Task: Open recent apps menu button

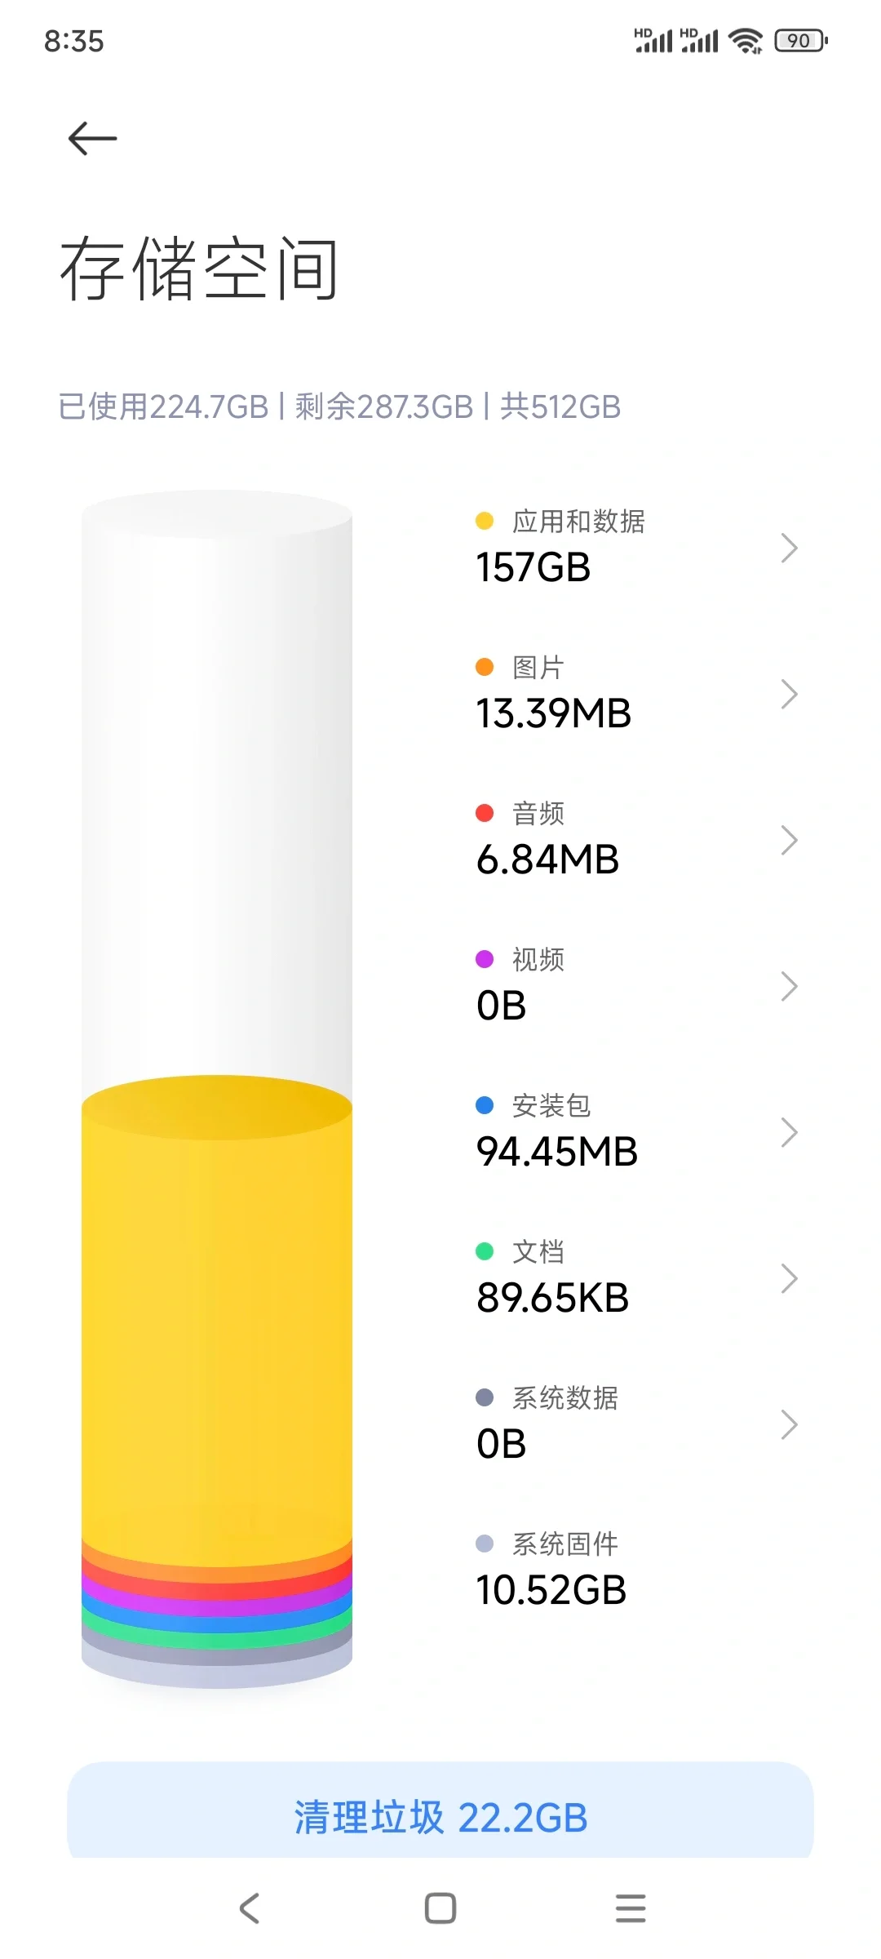Action: (x=630, y=1908)
